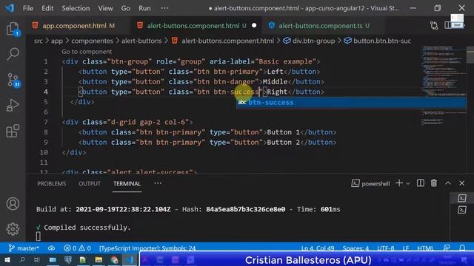Click the powershell terminal label

[x=375, y=184]
